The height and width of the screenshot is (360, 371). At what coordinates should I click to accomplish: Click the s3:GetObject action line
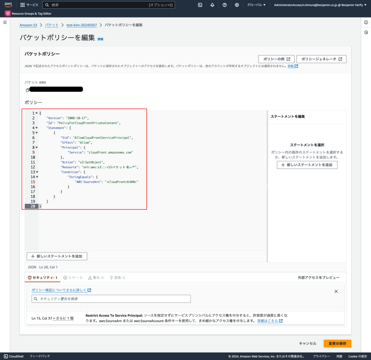[x=82, y=162]
